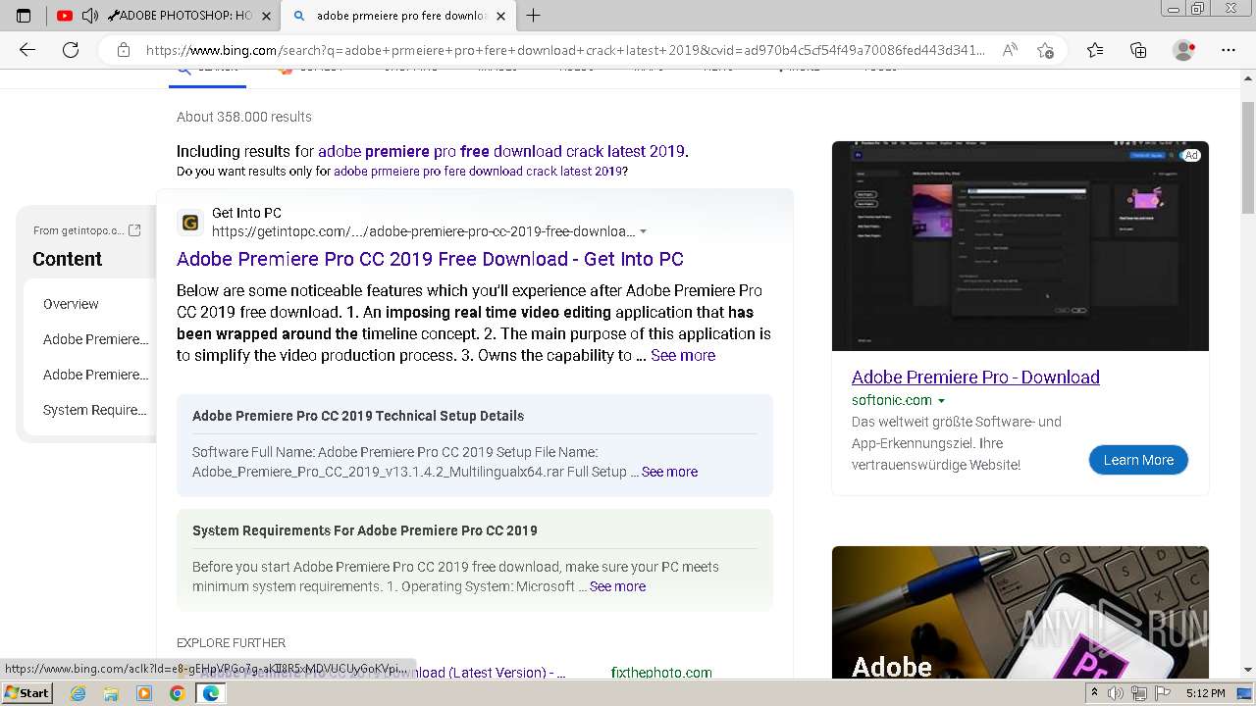This screenshot has width=1256, height=706.
Task: Click the scrollbar down arrow
Action: tap(1248, 670)
